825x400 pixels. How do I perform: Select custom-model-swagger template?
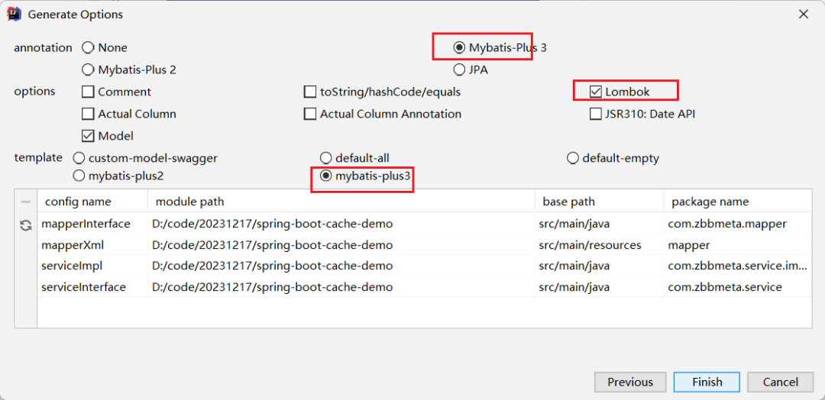tap(145, 158)
